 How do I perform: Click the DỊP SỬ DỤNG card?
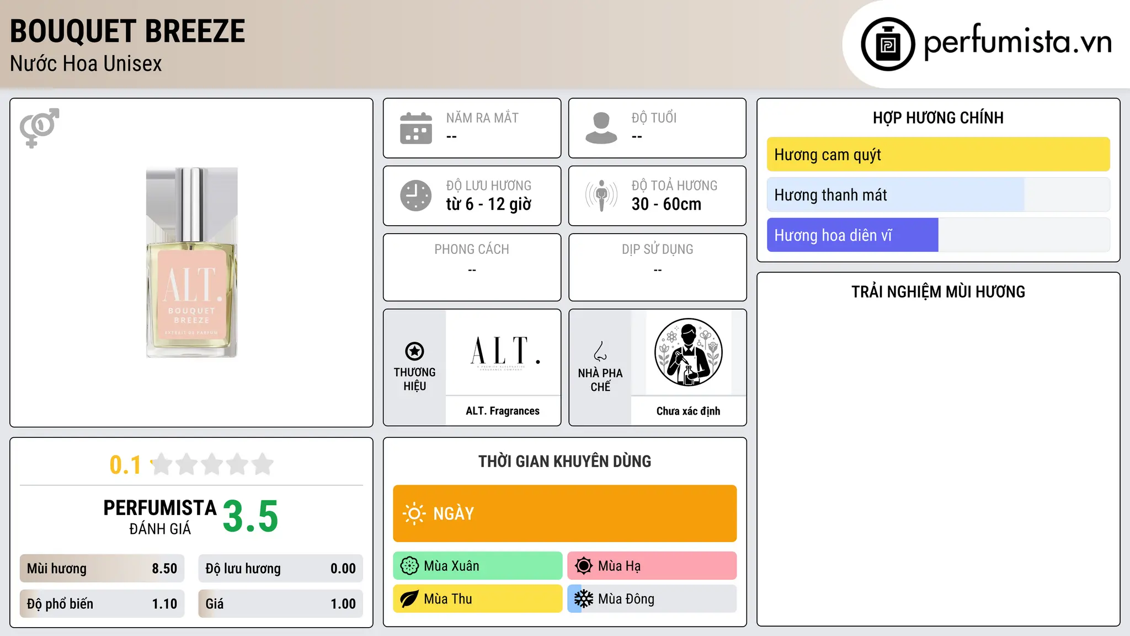(657, 267)
